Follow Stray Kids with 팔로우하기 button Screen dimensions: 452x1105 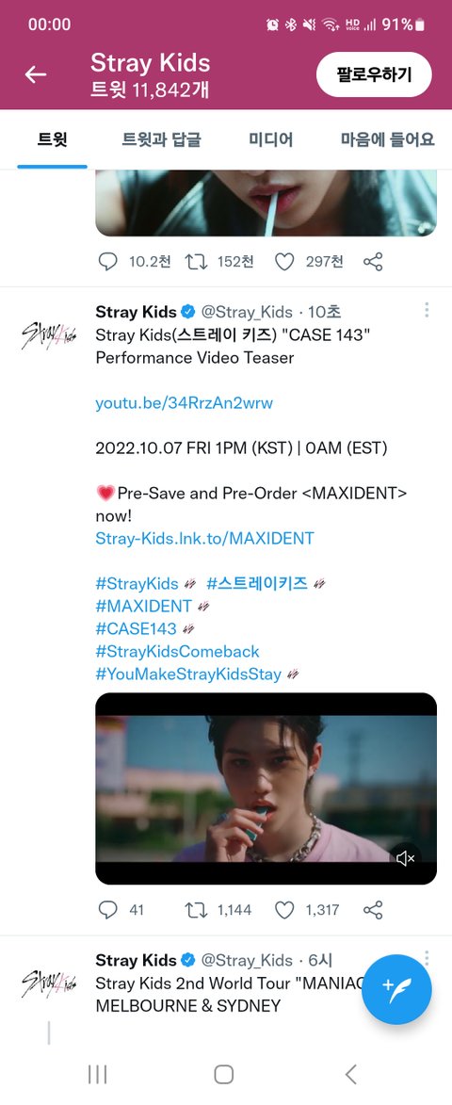(x=374, y=74)
